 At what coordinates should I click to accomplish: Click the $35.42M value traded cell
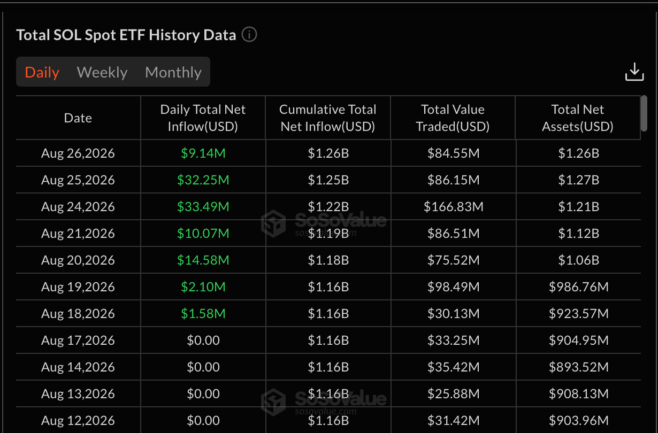(x=453, y=367)
